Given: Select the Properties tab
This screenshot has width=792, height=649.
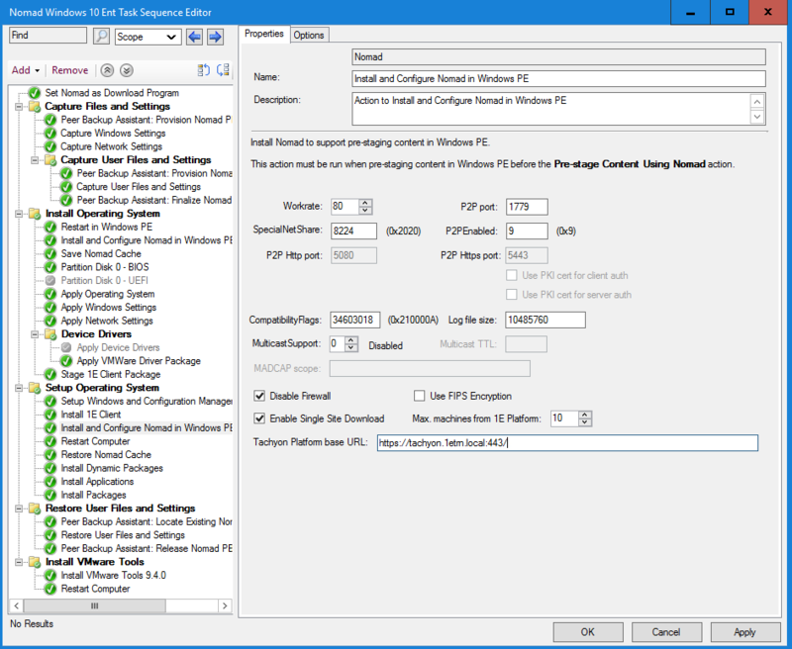Looking at the screenshot, I should (x=264, y=34).
